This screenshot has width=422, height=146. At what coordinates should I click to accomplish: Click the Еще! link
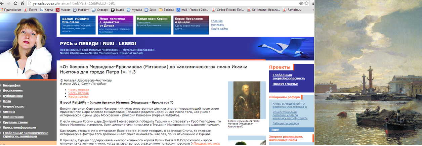[276, 130]
